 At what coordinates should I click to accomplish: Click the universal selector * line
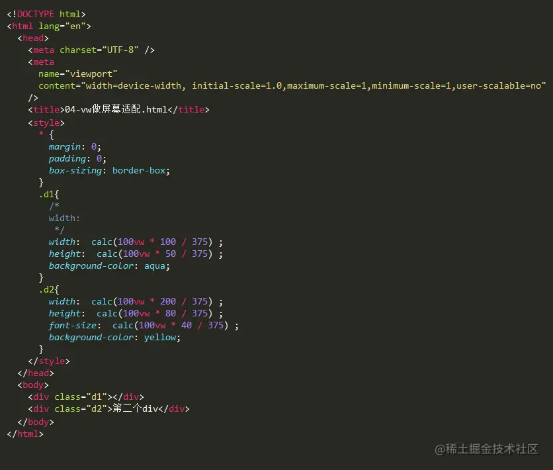[x=46, y=134]
